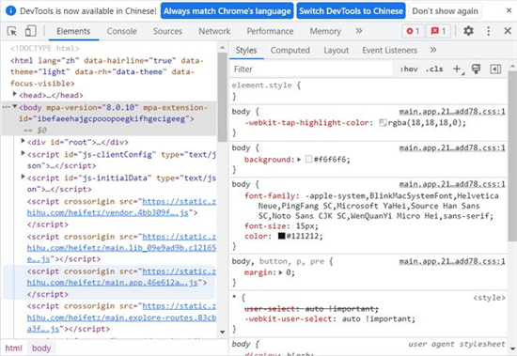
Task: Open the Computed styles tab
Action: 290,50
